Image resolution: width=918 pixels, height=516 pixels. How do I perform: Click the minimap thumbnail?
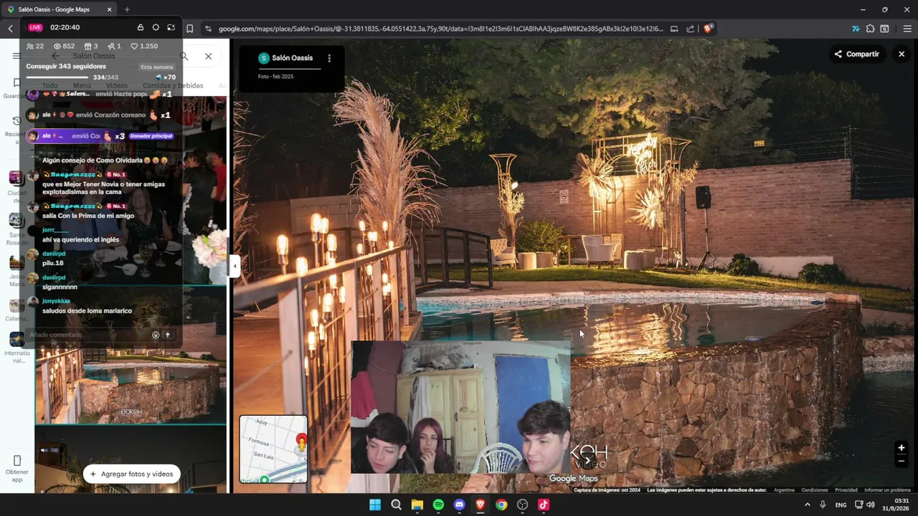click(273, 449)
